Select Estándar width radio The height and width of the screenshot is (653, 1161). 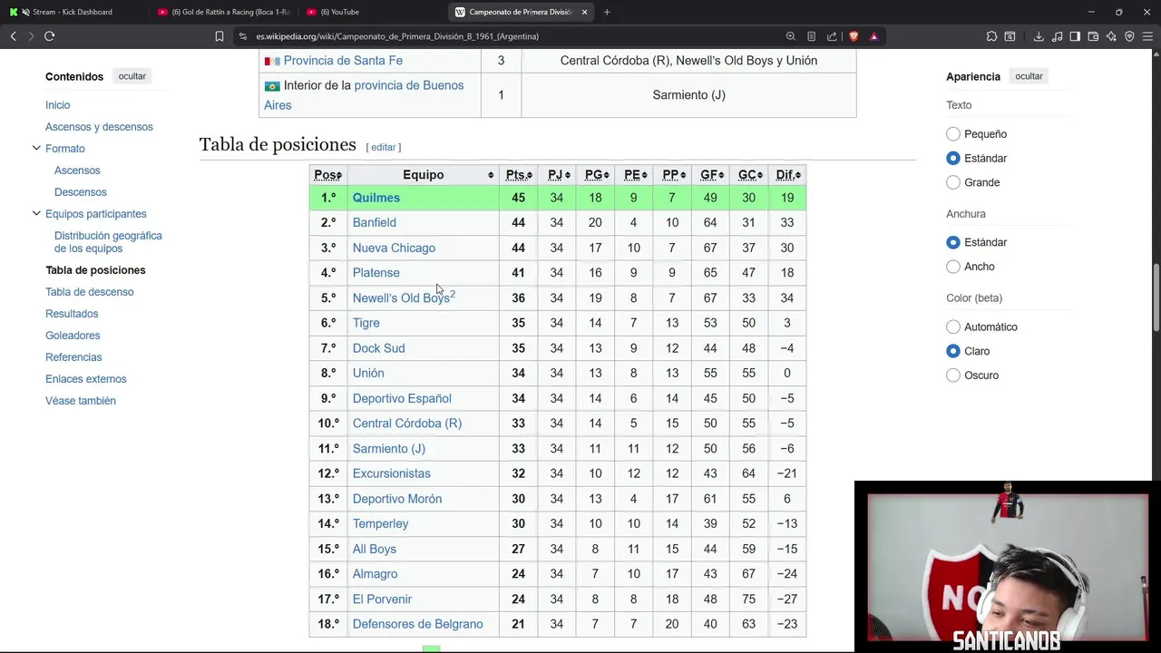pyautogui.click(x=953, y=242)
